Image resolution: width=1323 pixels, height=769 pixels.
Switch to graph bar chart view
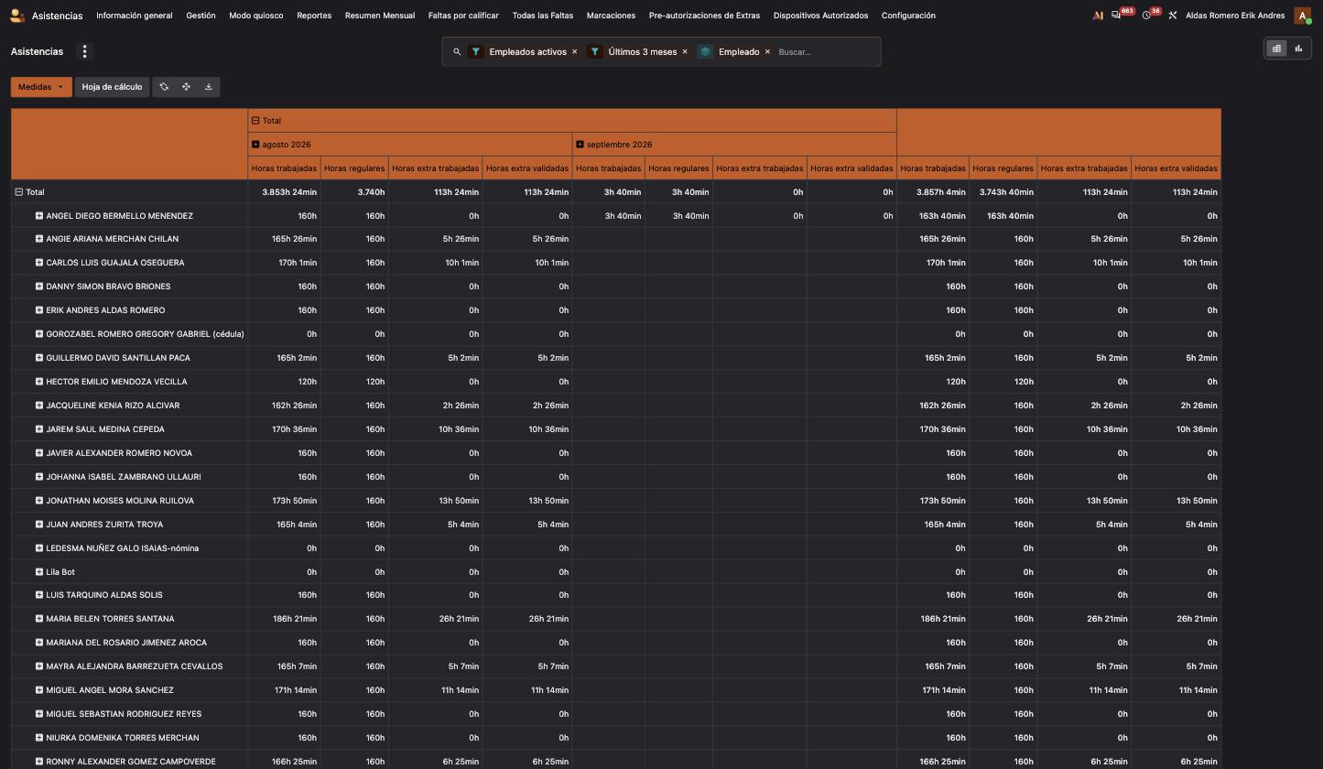coord(1298,49)
